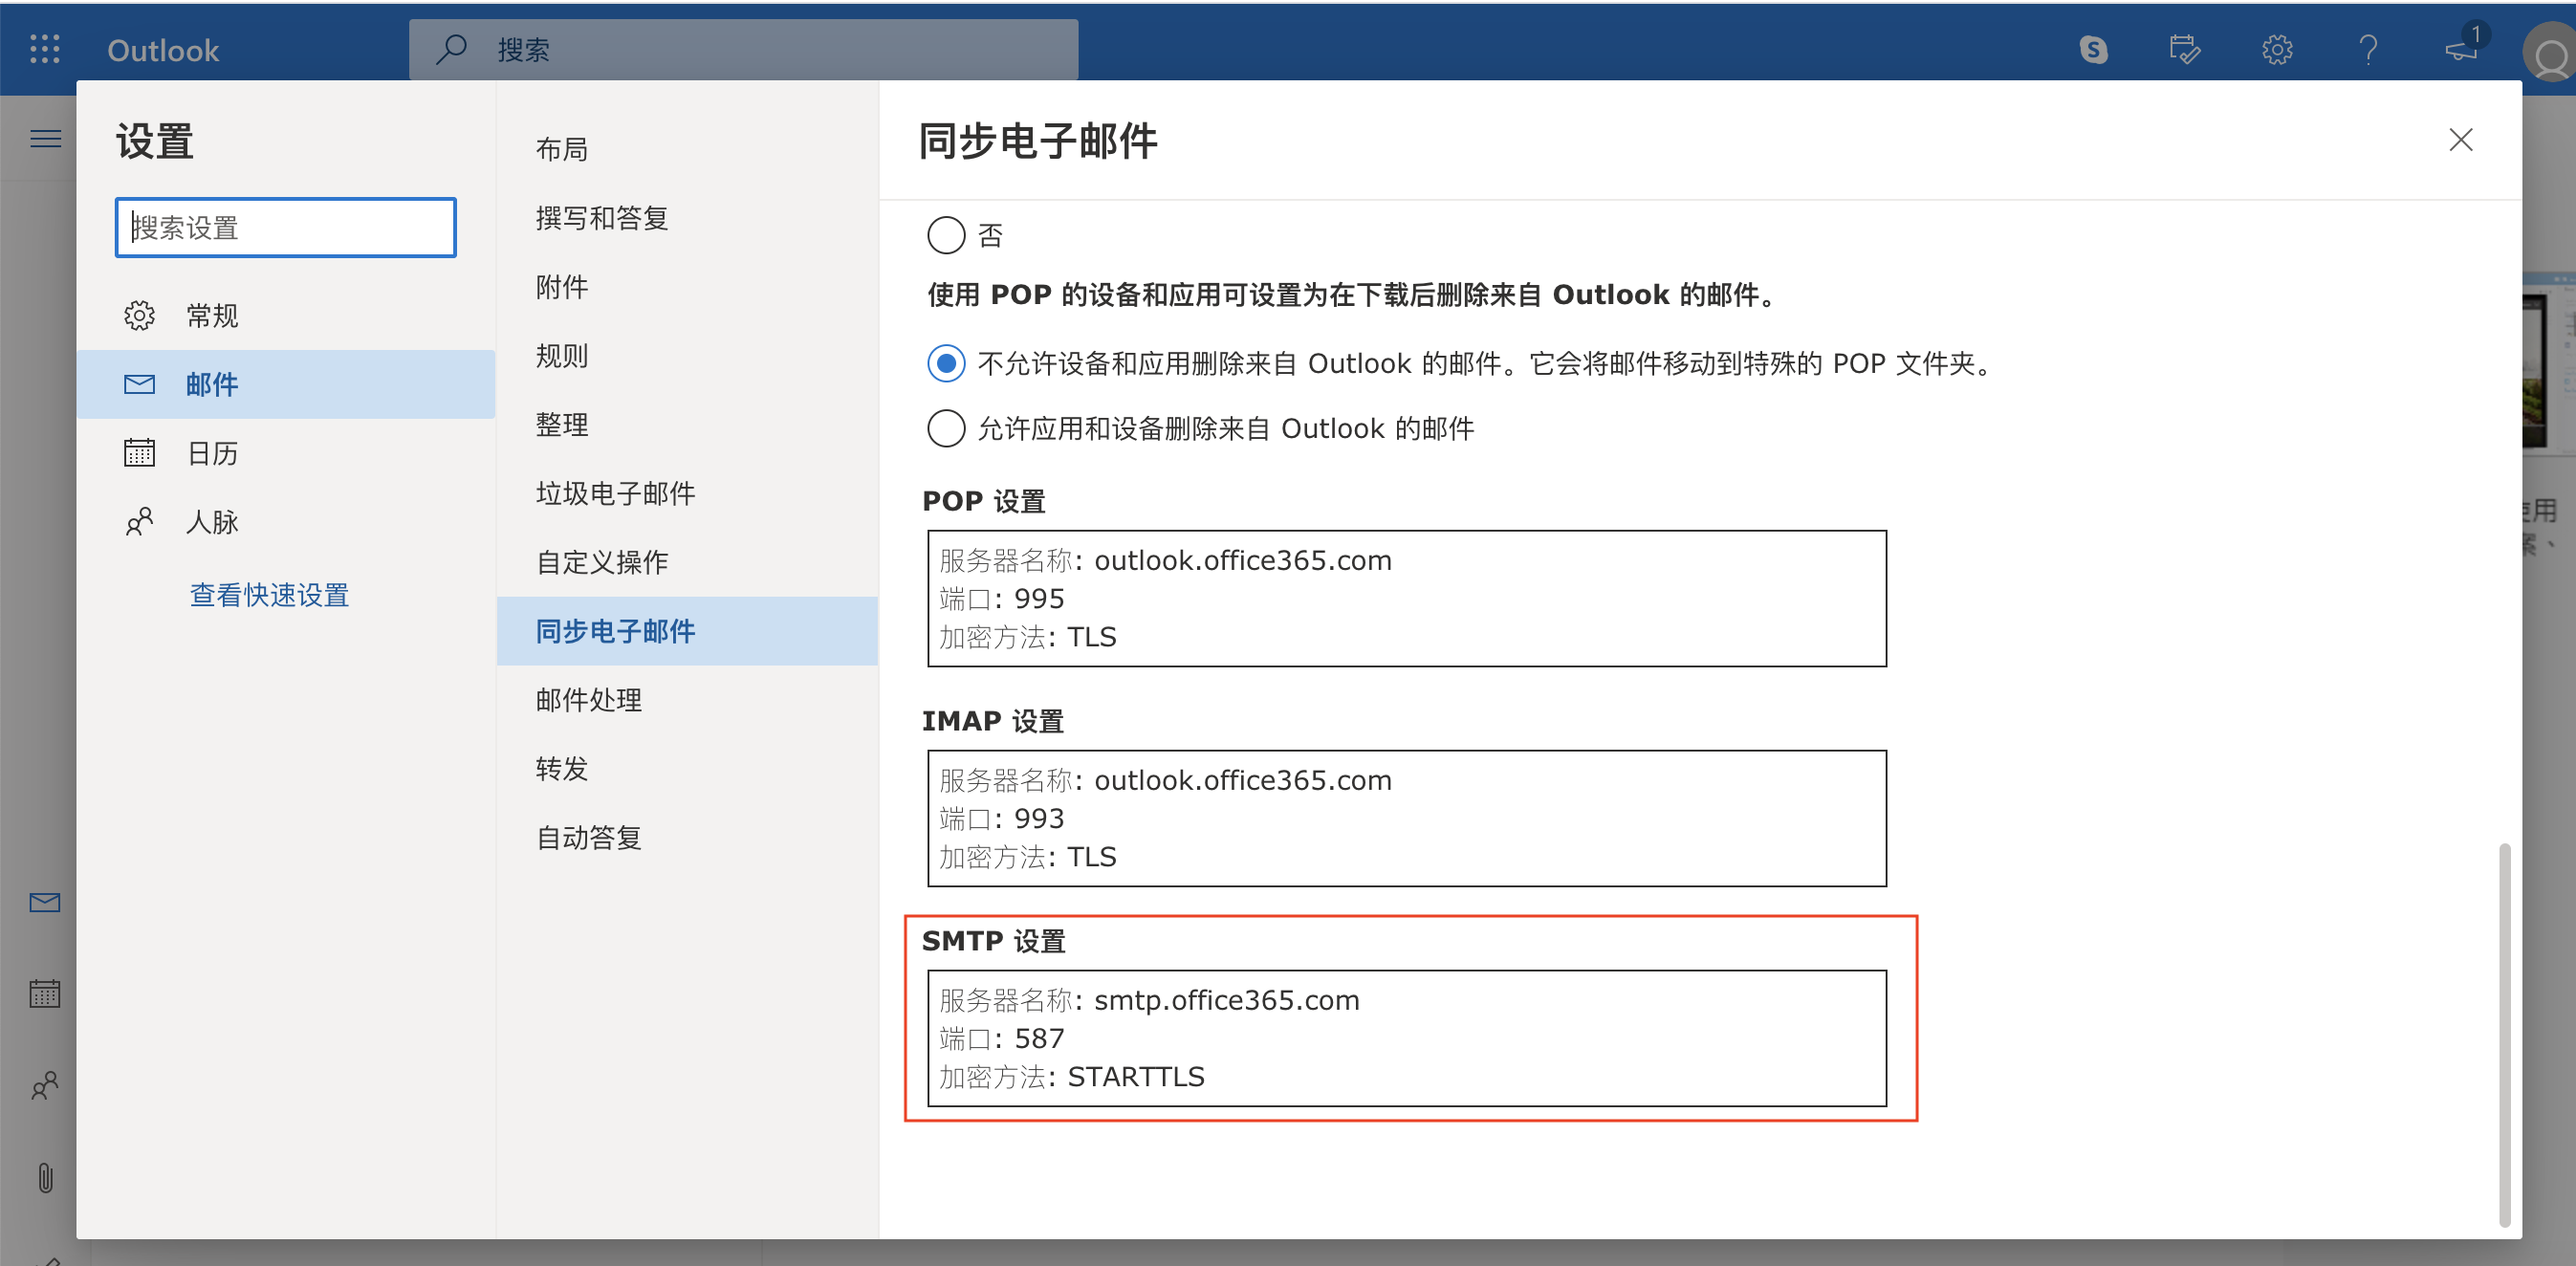
Task: Open the help question mark icon
Action: click(2368, 49)
